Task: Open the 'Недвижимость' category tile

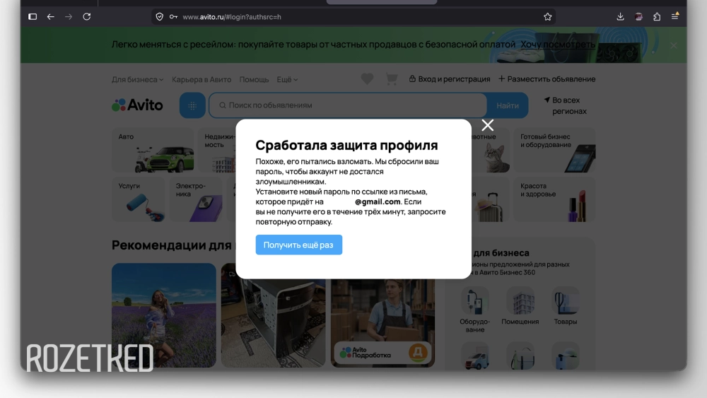Action: tap(216, 150)
